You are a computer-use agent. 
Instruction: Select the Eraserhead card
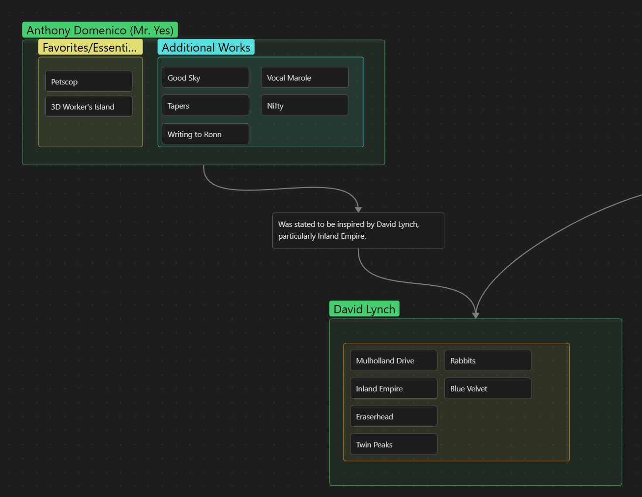tap(393, 416)
